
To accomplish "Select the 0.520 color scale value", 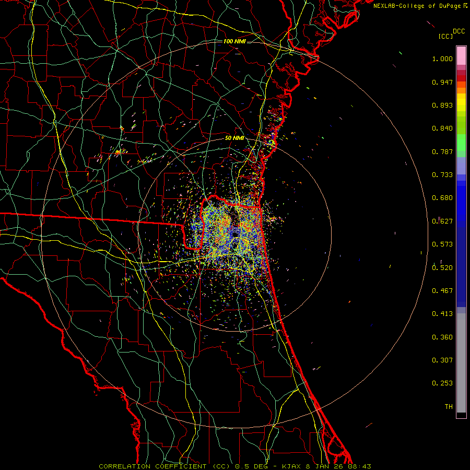I will (x=442, y=267).
